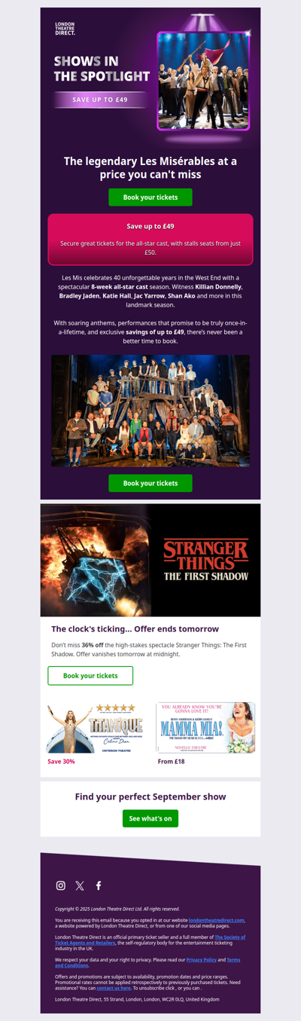The height and width of the screenshot is (1021, 301).
Task: Click the Save up to £49 banner
Action: (150, 240)
